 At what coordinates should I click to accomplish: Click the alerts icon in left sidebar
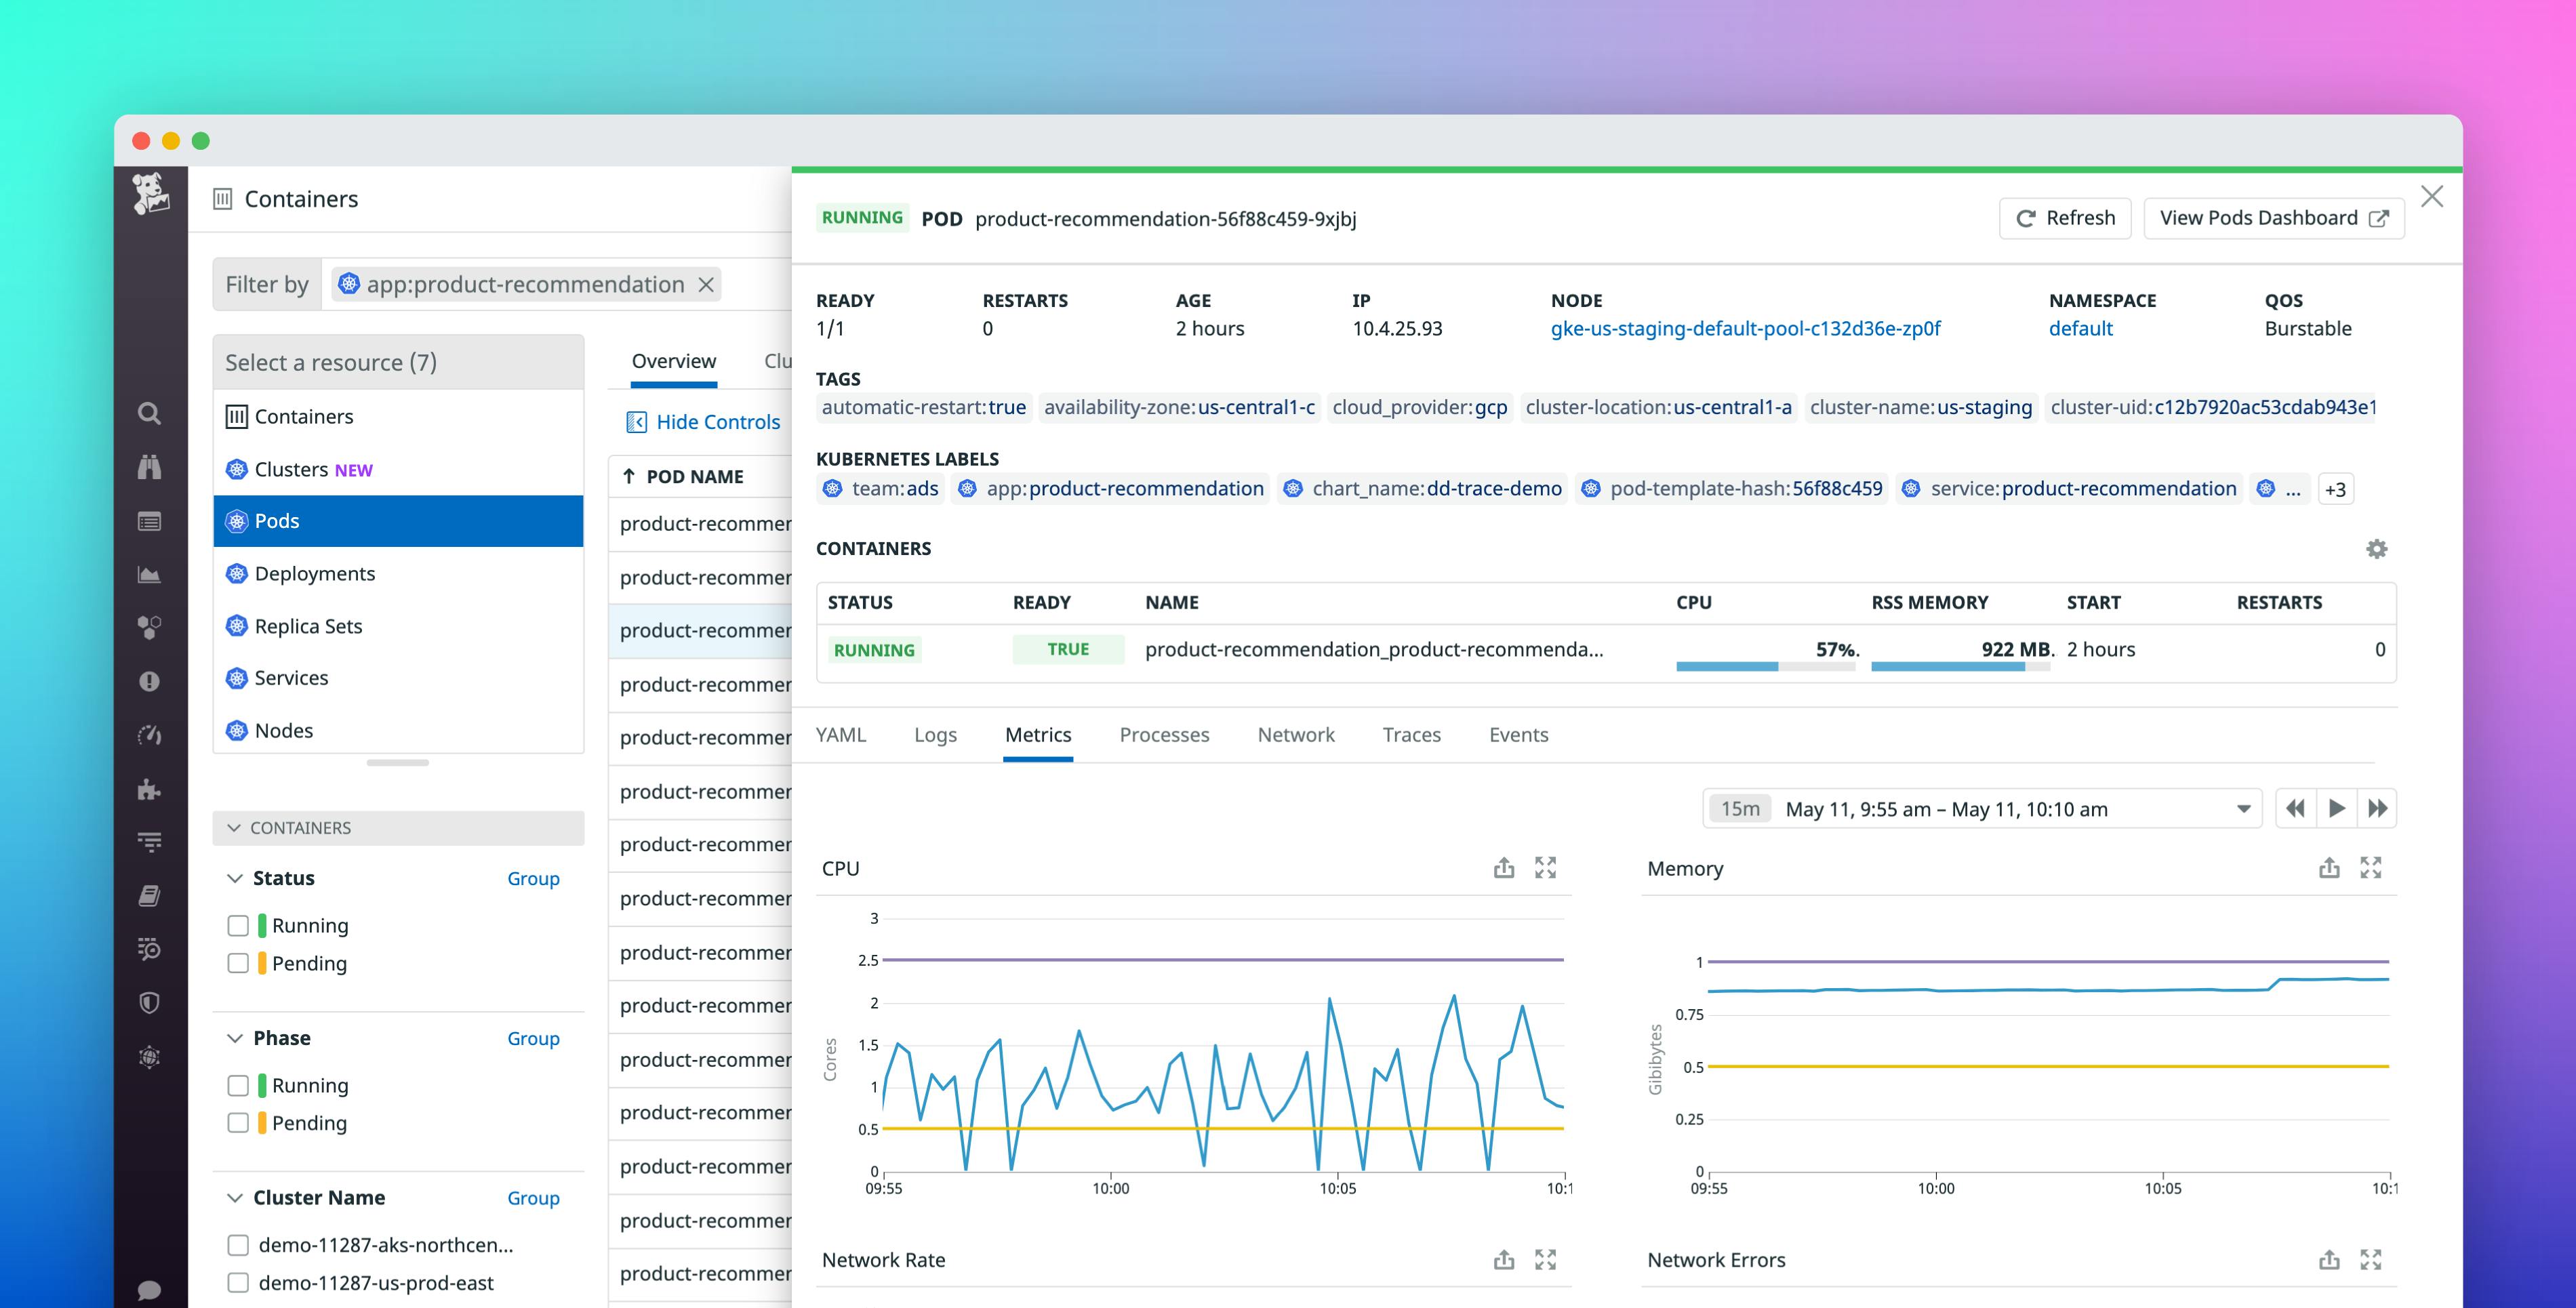148,680
